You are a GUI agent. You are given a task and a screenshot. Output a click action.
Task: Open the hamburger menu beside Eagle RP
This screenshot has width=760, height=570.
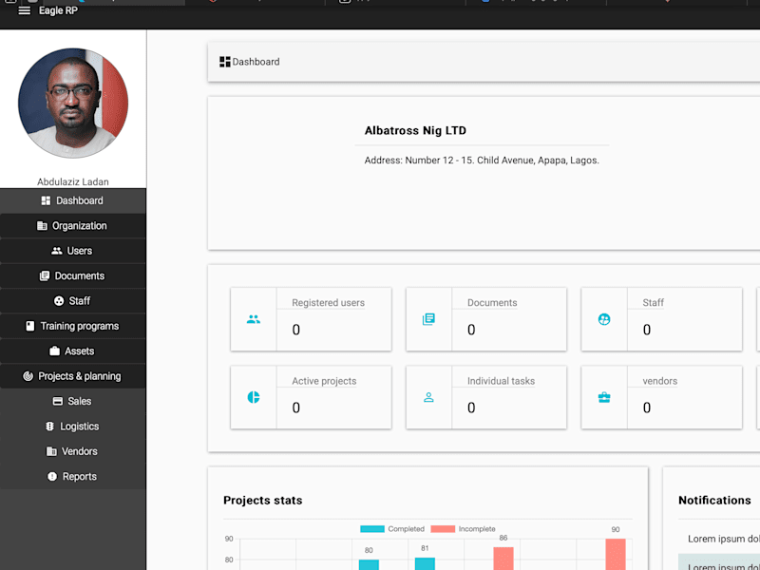point(25,10)
